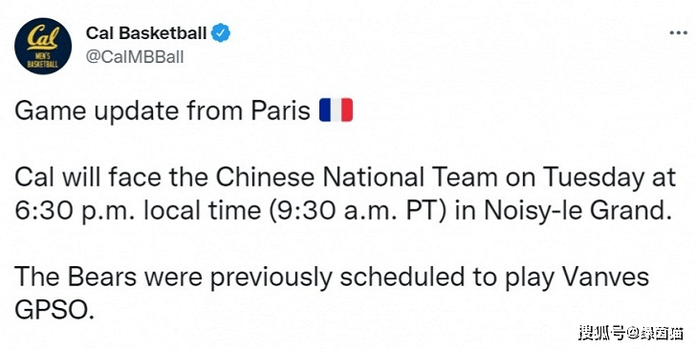
Task: Click the gold Cal script logo
Action: point(42,38)
